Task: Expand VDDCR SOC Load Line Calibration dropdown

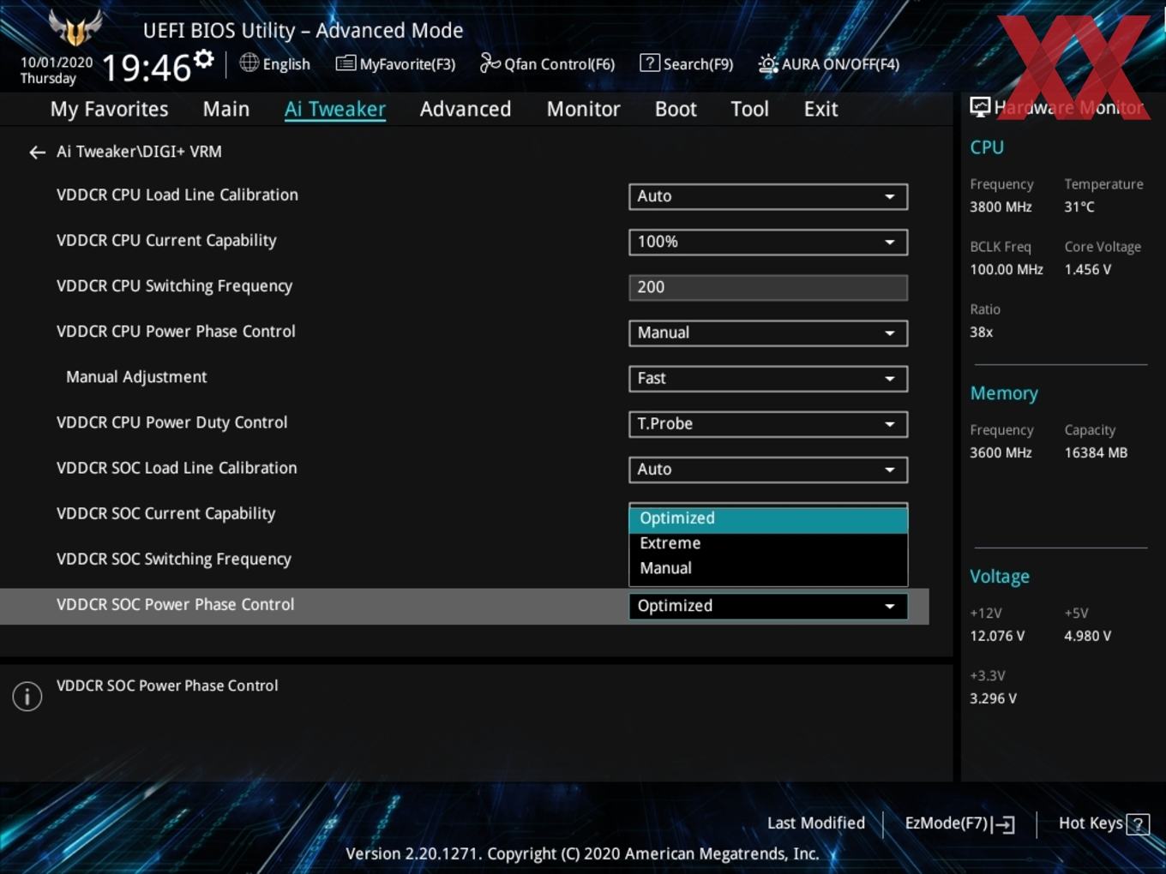Action: 768,469
